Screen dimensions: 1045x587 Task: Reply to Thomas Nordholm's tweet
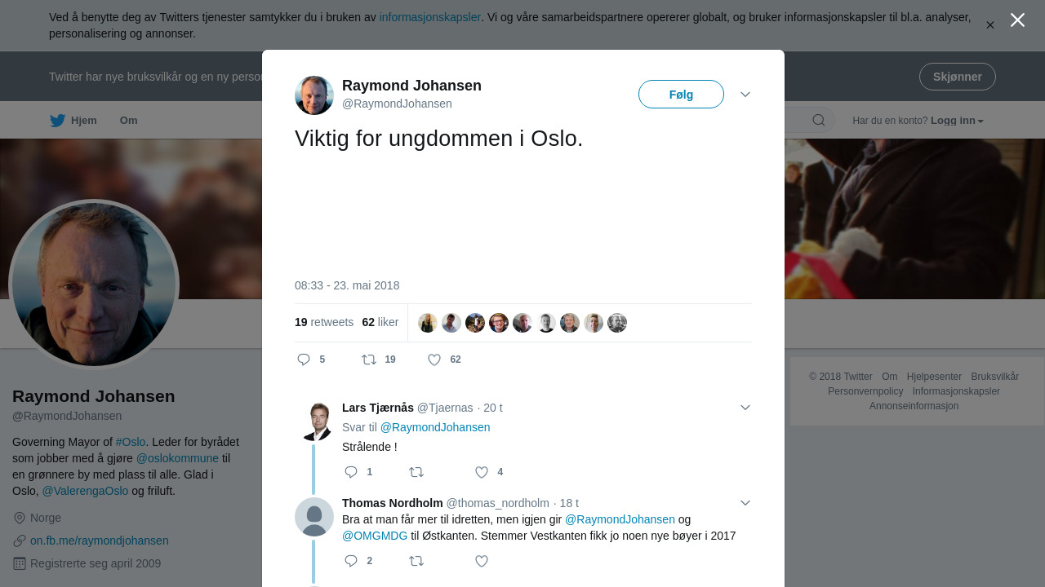[x=351, y=561]
